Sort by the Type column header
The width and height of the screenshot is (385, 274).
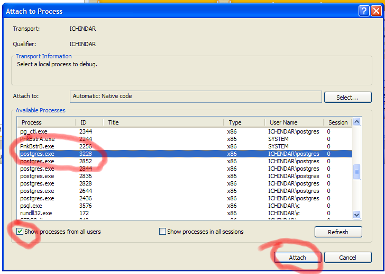tap(244, 122)
